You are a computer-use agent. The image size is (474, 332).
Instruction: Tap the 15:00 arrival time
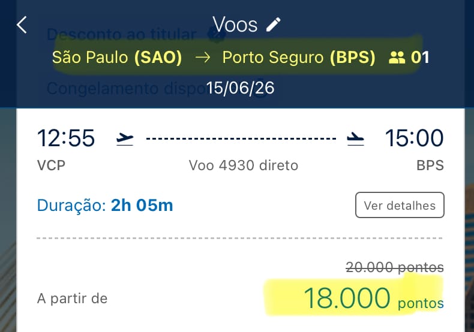click(x=414, y=138)
